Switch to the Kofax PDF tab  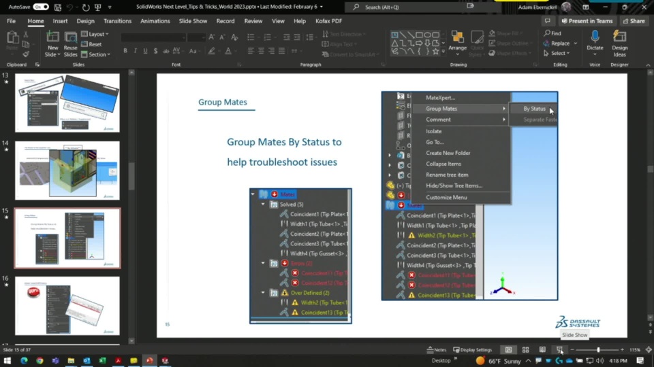(x=328, y=21)
